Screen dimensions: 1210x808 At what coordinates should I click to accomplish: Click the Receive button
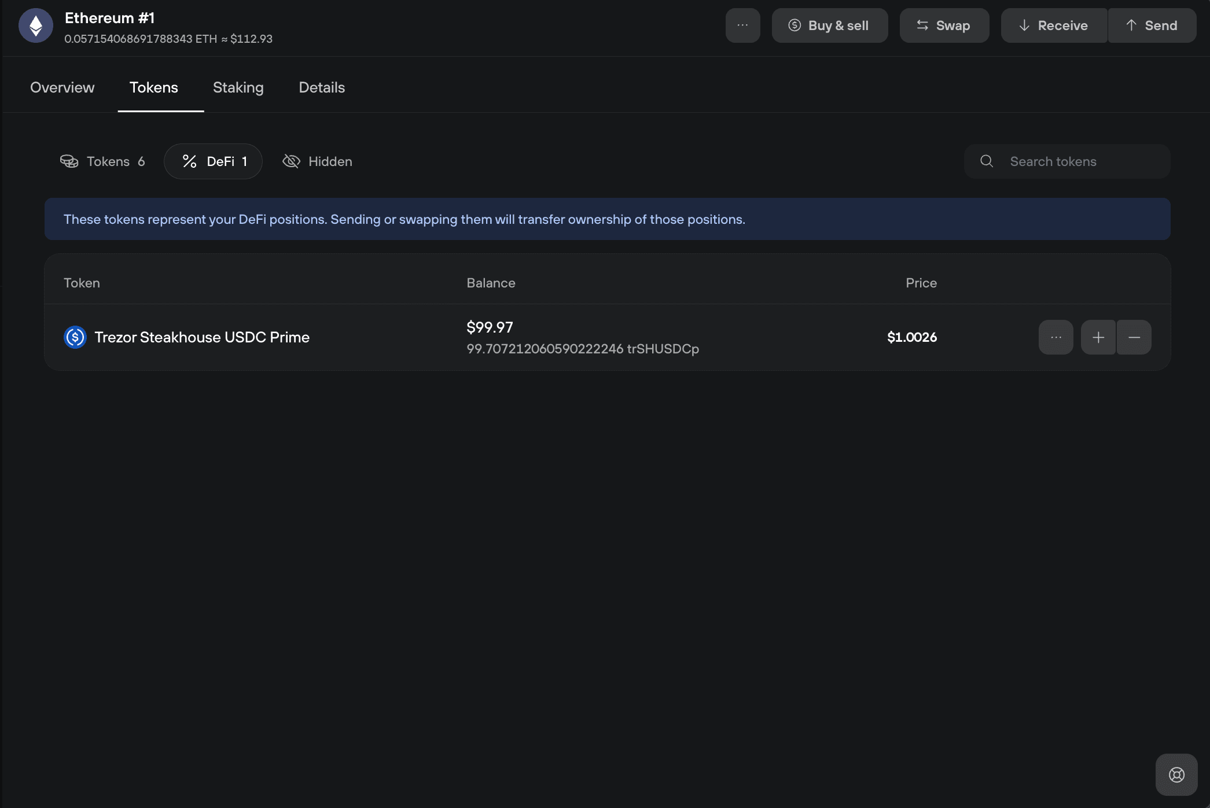[x=1054, y=25]
